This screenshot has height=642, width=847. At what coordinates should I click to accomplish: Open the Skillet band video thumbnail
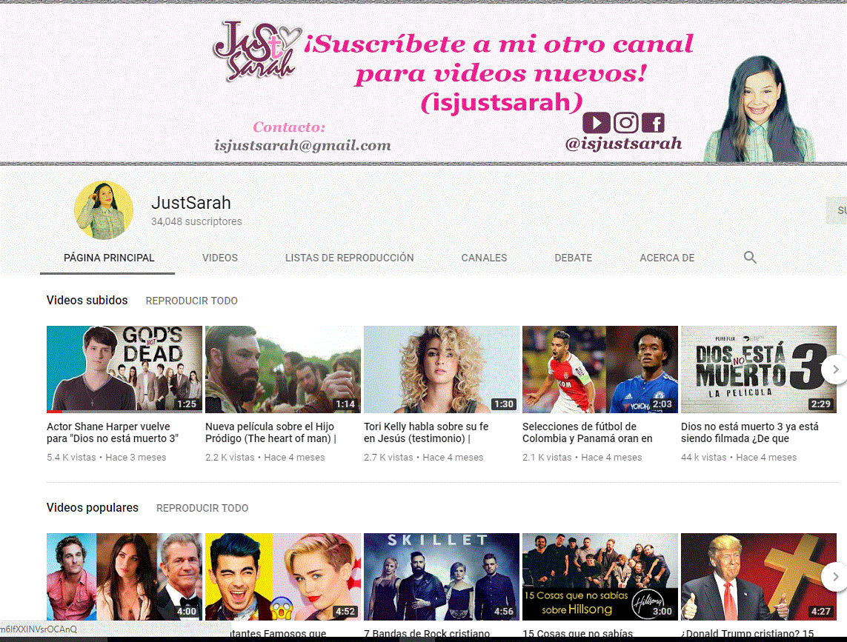(442, 577)
